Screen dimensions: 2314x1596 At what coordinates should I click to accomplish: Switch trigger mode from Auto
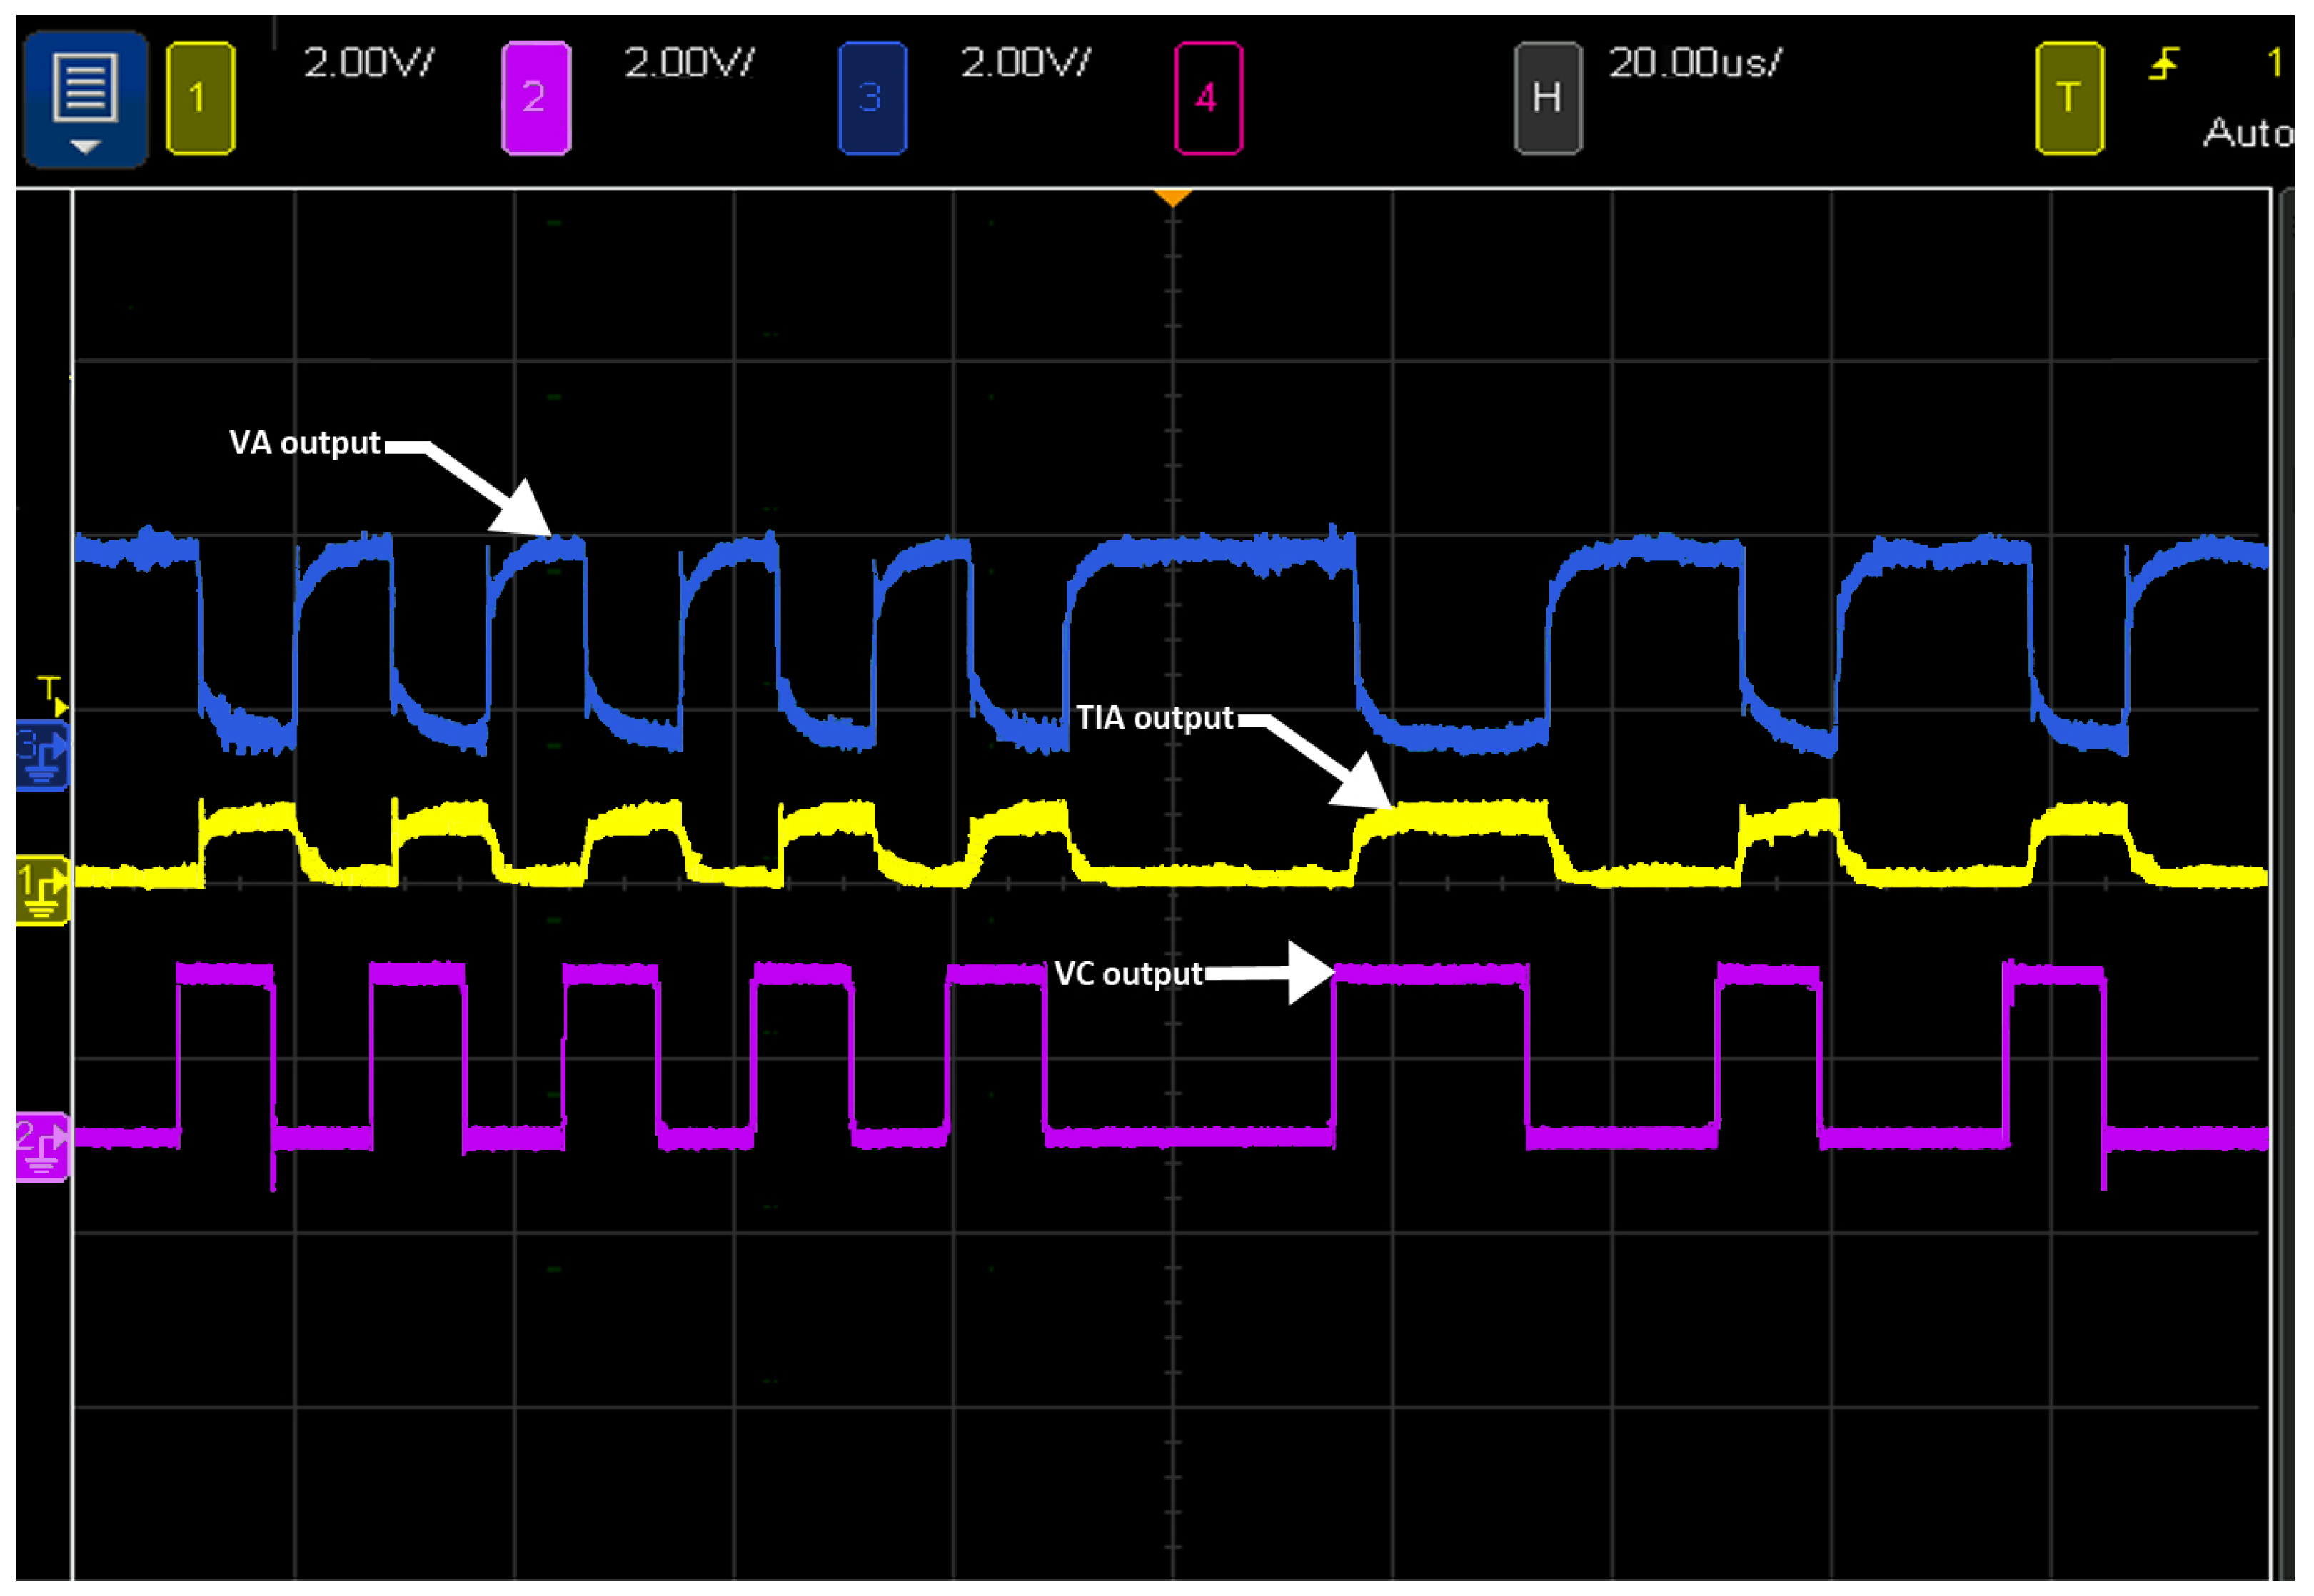pyautogui.click(x=2248, y=133)
